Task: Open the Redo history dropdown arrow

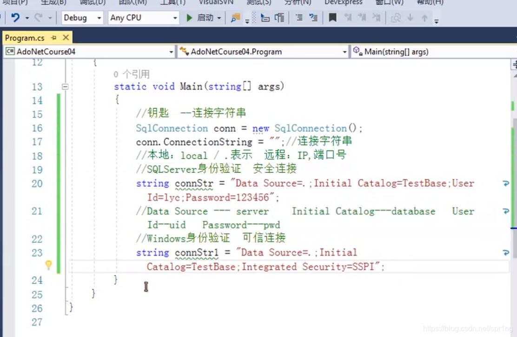Action: tap(50, 18)
